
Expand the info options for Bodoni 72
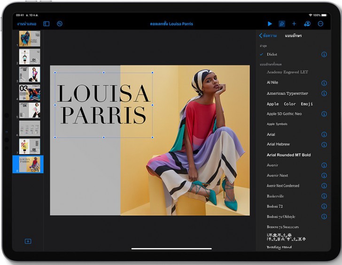click(324, 206)
